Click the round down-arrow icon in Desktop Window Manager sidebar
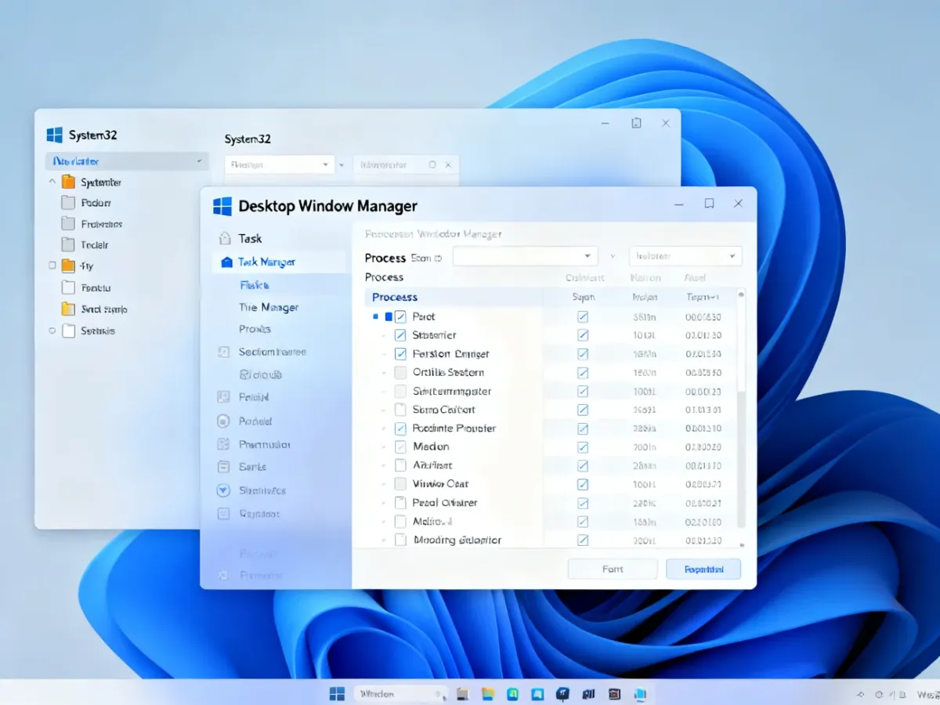940x705 pixels. (x=224, y=490)
